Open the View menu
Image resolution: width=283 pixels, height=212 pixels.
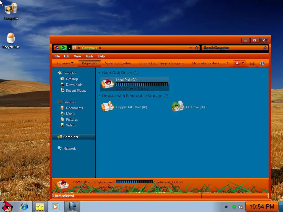coord(77,56)
